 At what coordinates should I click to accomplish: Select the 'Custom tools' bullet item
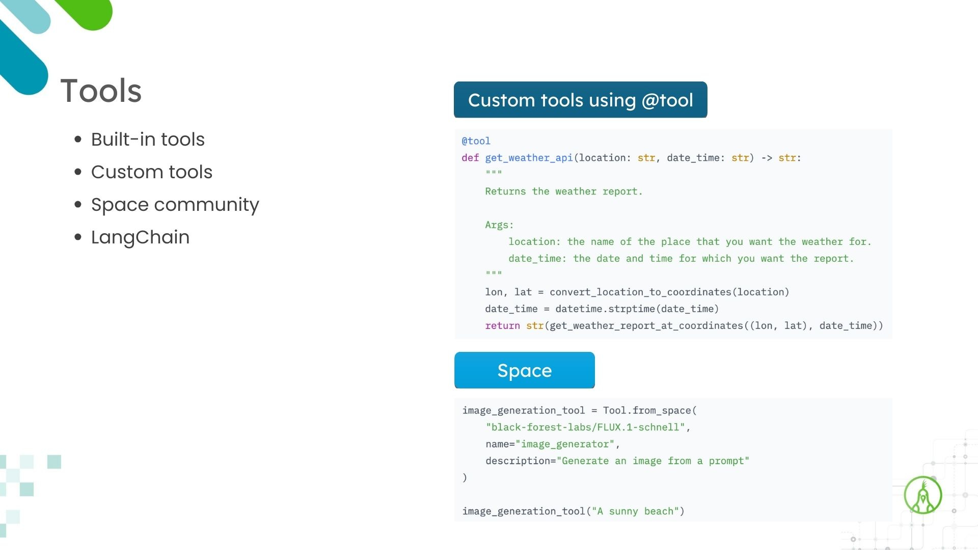tap(151, 172)
